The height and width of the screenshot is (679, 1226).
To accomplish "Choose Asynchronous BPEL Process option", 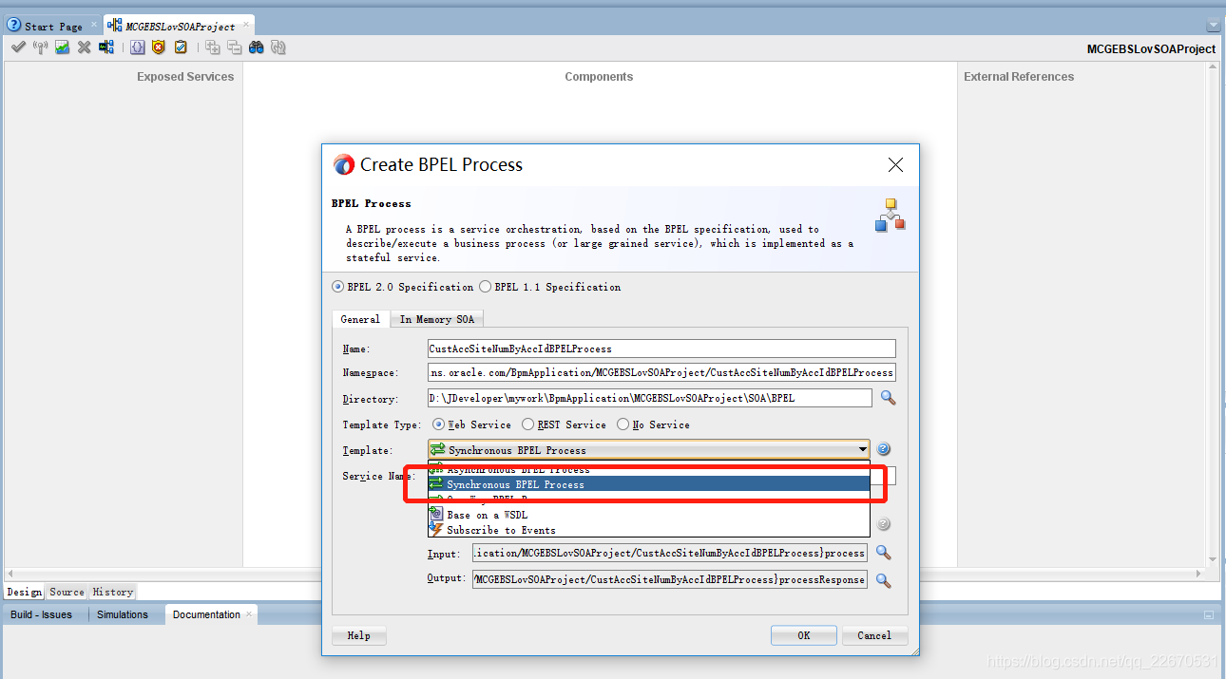I will click(x=649, y=469).
